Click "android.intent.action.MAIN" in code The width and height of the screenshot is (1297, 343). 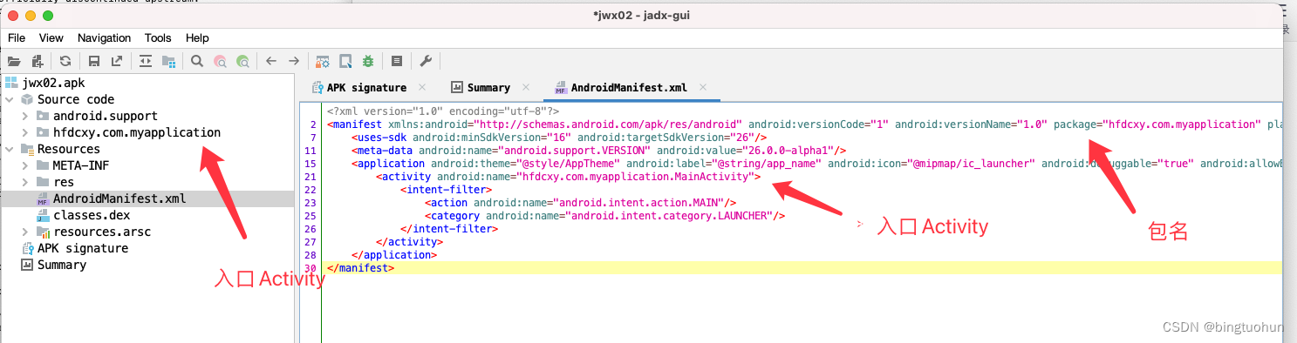pyautogui.click(x=640, y=203)
